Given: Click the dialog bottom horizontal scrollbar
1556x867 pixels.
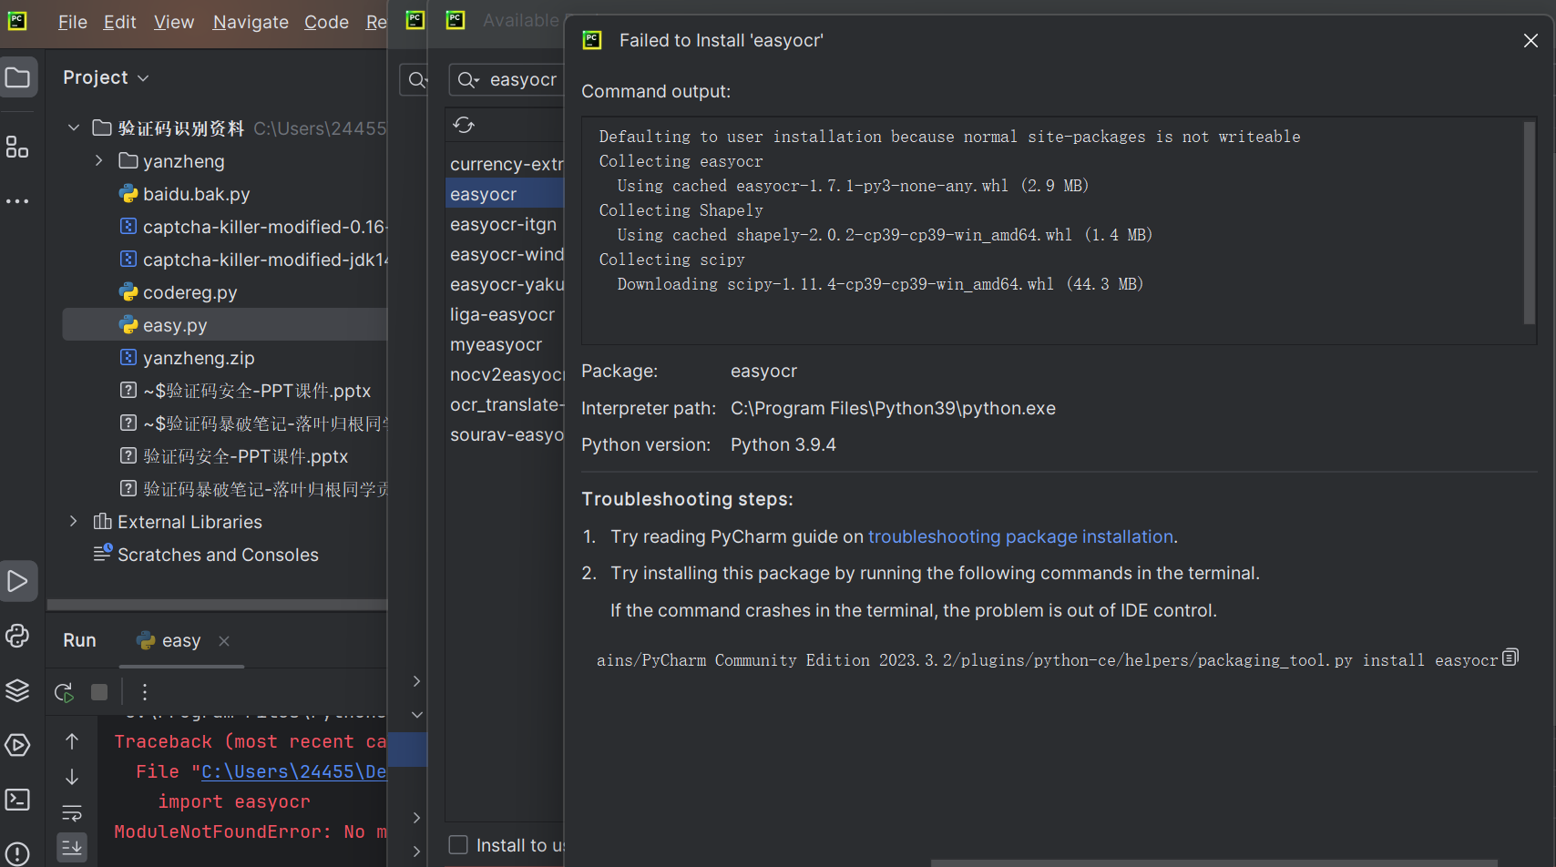Looking at the screenshot, I should coord(1213,862).
